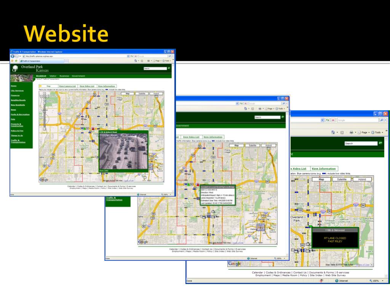Click overview inset map in middle window

pyautogui.click(x=261, y=228)
